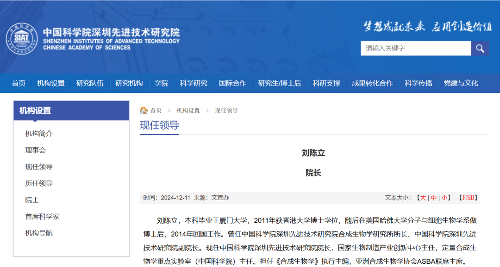Image resolution: width=500 pixels, height=267 pixels.
Task: Open the 成果转化合作 navigation menu item
Action: (x=372, y=83)
